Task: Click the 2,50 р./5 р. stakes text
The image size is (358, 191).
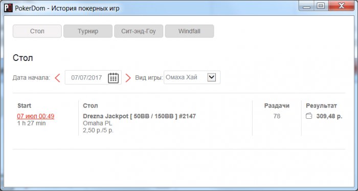Action: [98, 131]
